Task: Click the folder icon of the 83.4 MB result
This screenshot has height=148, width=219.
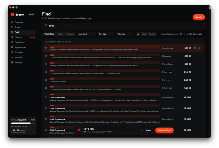Action: click(46, 130)
